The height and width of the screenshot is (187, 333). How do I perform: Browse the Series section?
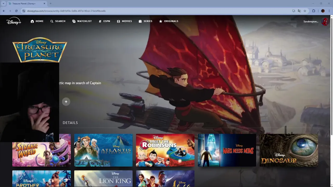[x=145, y=21]
